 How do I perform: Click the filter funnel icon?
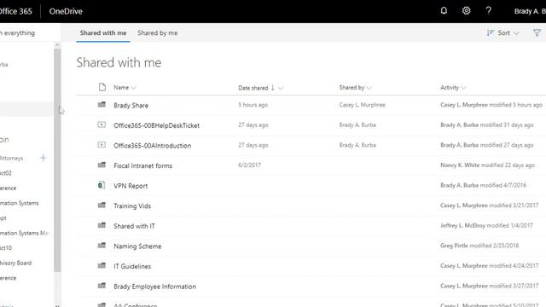click(537, 32)
